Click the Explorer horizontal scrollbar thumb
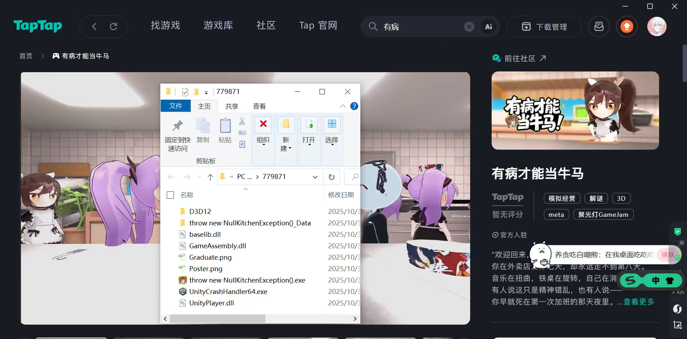Image resolution: width=687 pixels, height=339 pixels. click(x=218, y=319)
